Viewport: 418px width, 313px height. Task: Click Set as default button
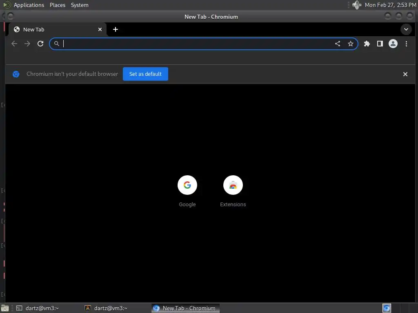pos(145,74)
